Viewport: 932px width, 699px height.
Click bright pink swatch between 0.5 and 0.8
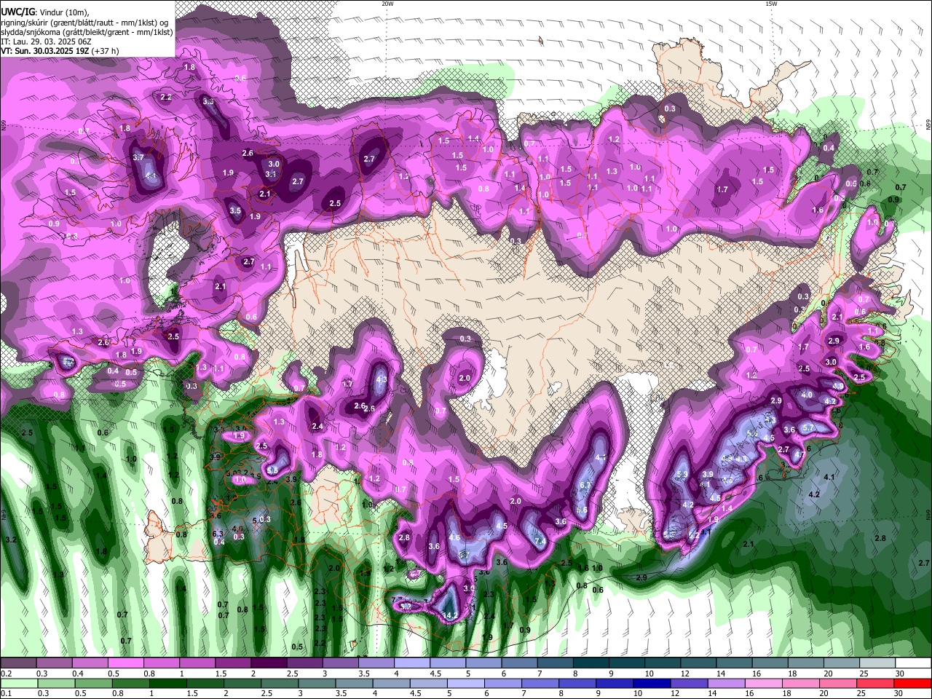[x=125, y=663]
